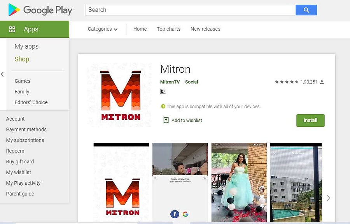This screenshot has width=350, height=224.
Task: Open MitronTV developer link
Action: (x=170, y=82)
